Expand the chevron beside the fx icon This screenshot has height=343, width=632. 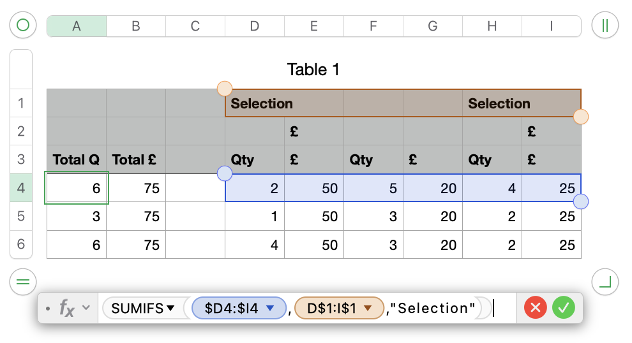(x=86, y=309)
